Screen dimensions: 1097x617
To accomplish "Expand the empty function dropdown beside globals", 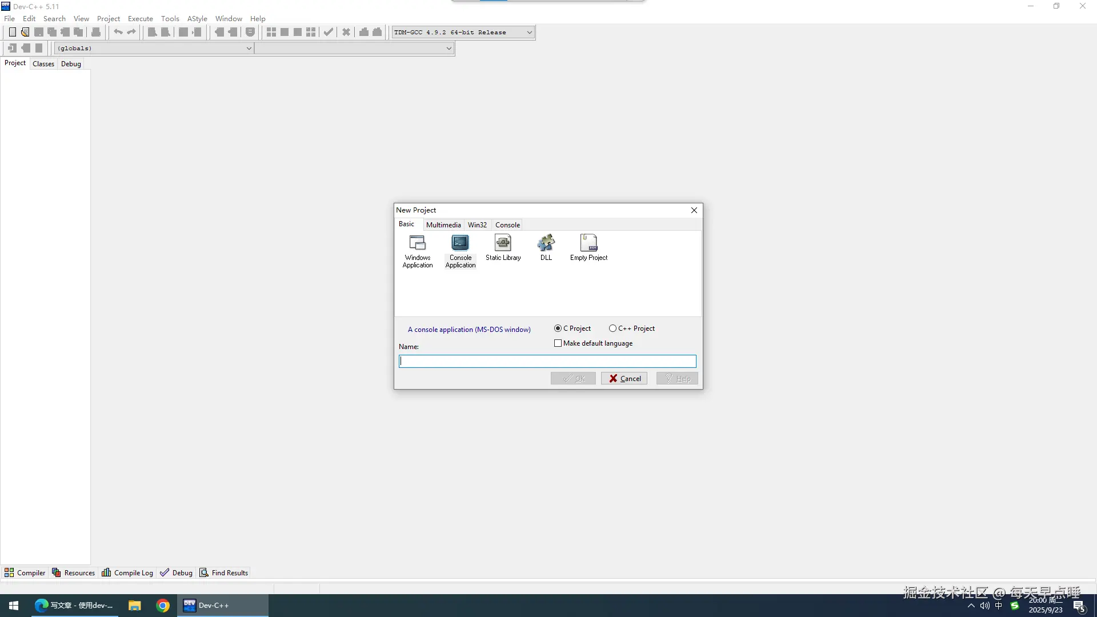I will 449,49.
